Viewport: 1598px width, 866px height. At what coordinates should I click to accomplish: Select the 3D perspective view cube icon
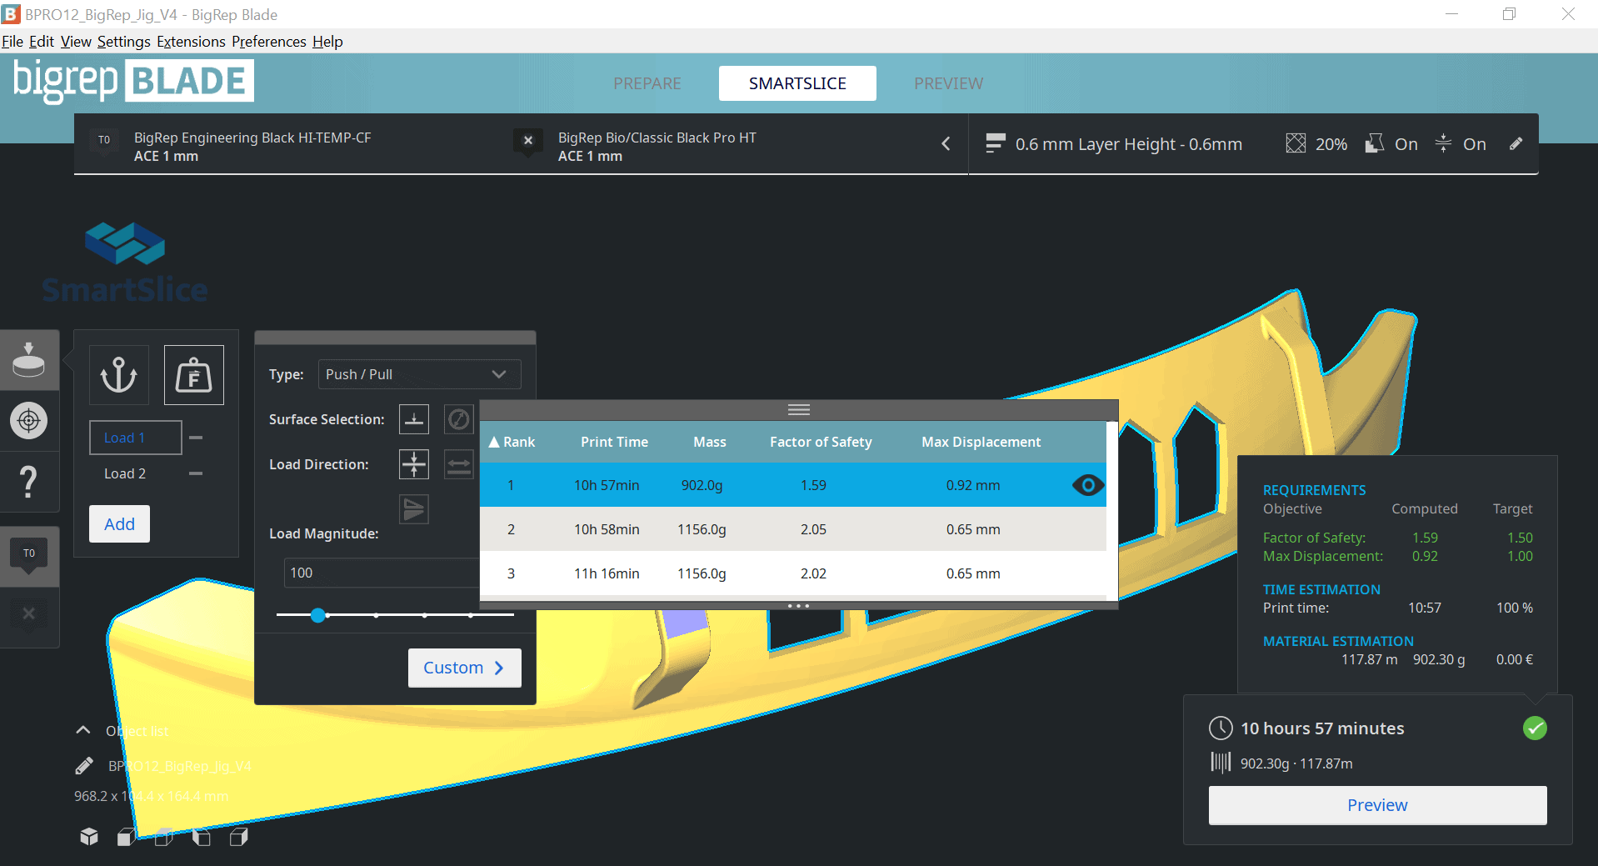click(x=89, y=837)
